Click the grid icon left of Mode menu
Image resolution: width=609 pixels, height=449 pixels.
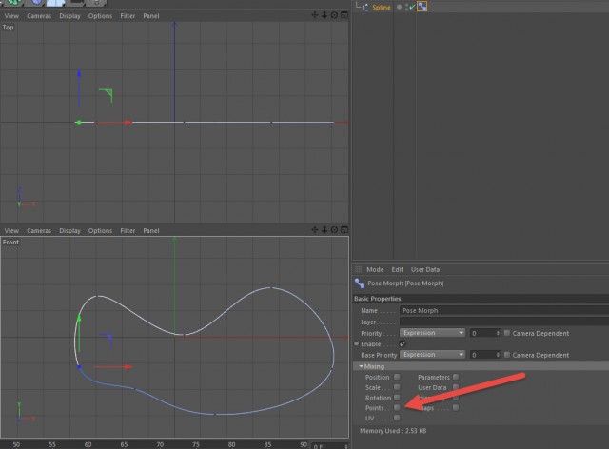tap(358, 269)
